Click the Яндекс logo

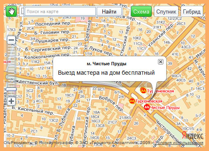point(193,136)
